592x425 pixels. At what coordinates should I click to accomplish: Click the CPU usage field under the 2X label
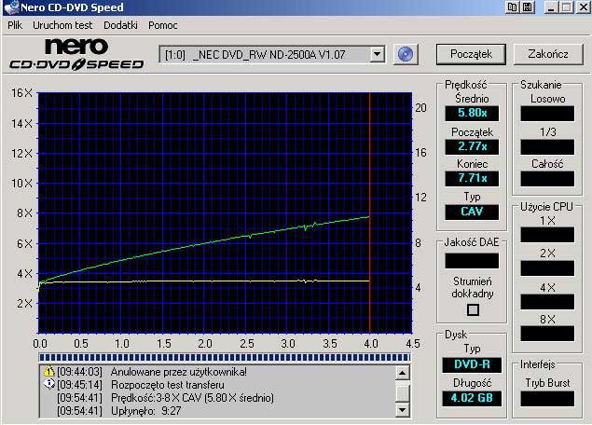547,268
